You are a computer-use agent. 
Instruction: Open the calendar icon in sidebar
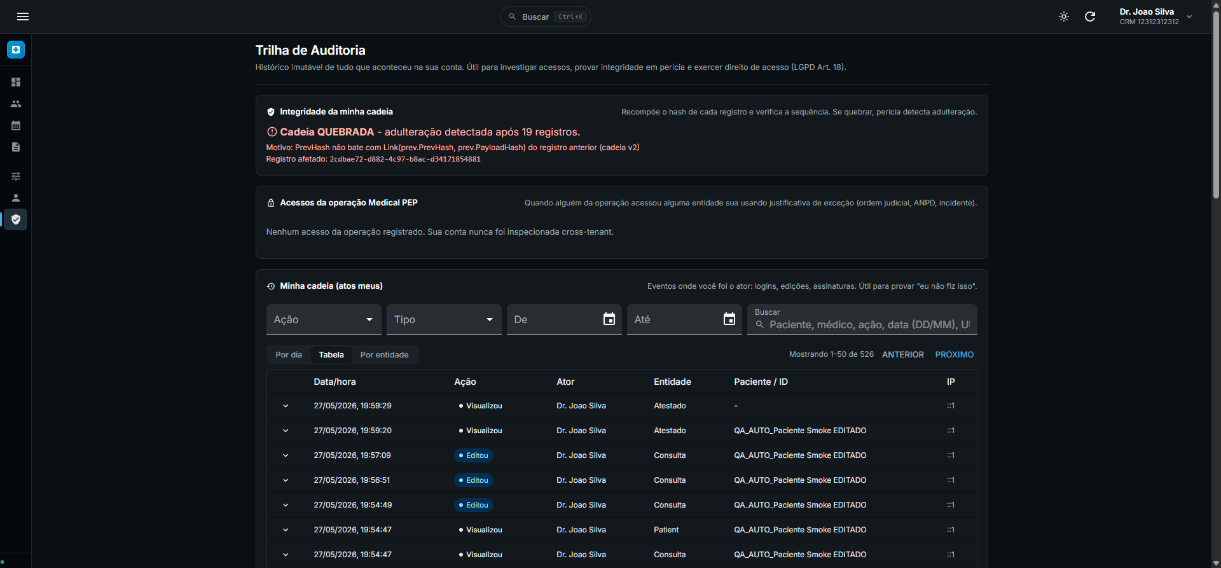coord(16,125)
